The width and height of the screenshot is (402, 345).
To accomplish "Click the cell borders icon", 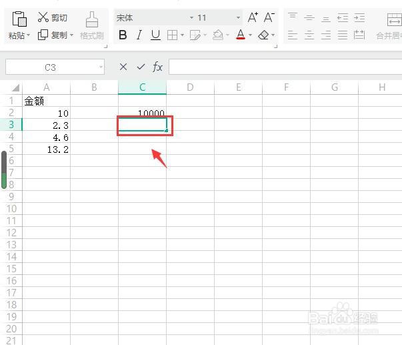I will pyautogui.click(x=172, y=35).
